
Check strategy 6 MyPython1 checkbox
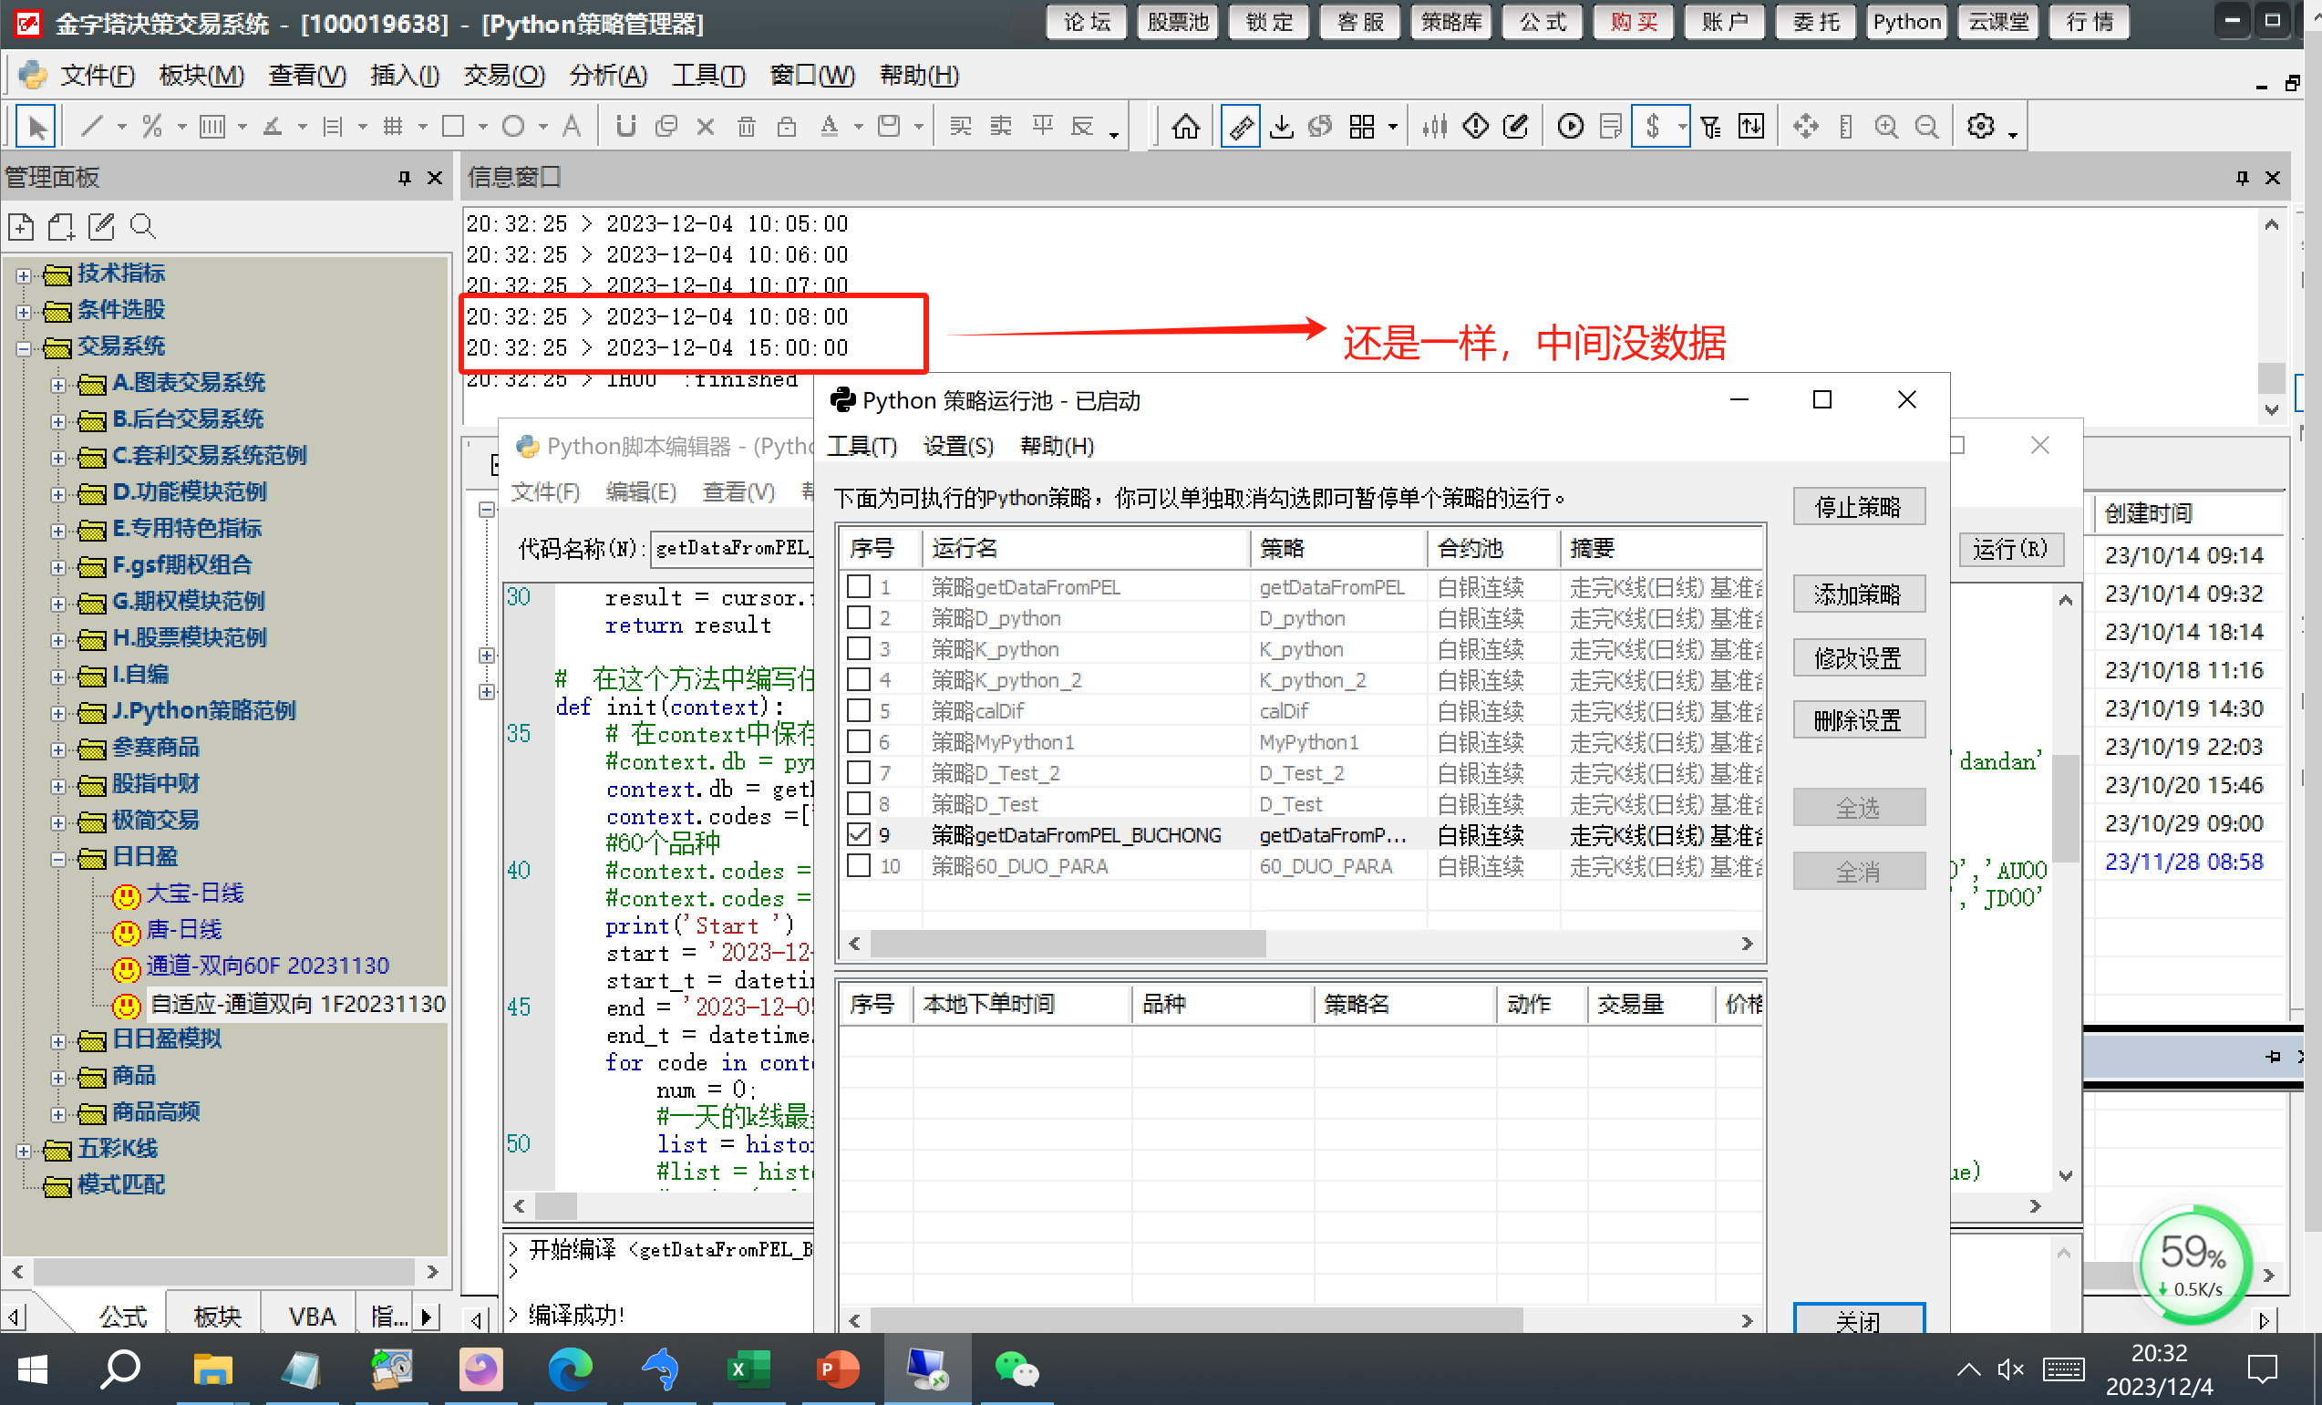(859, 741)
